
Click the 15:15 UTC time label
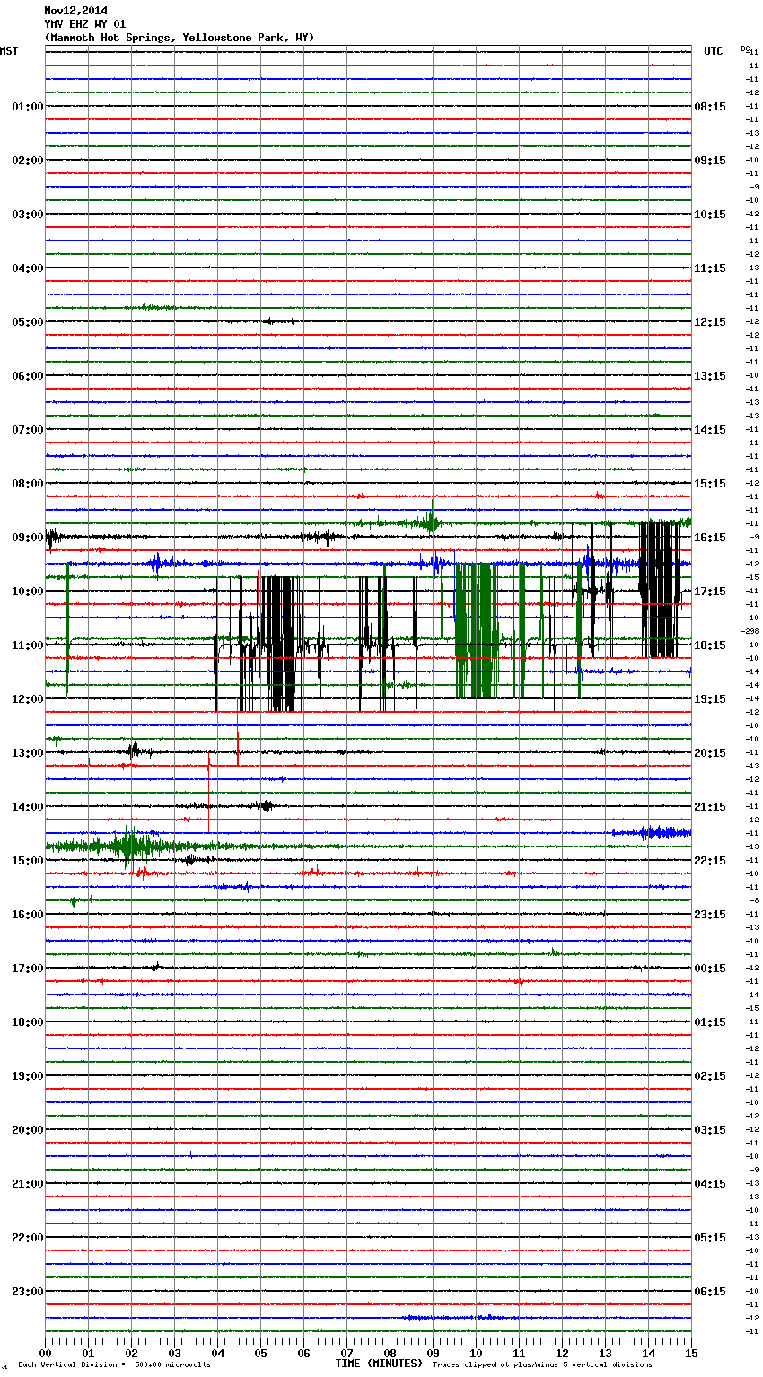click(710, 484)
